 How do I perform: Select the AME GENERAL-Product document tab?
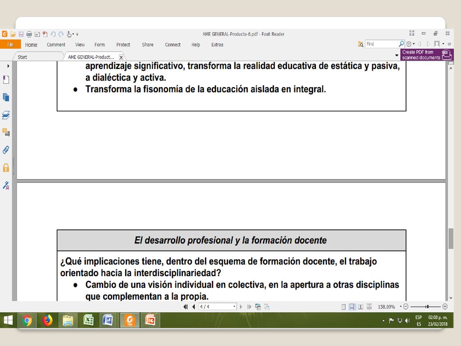point(91,57)
